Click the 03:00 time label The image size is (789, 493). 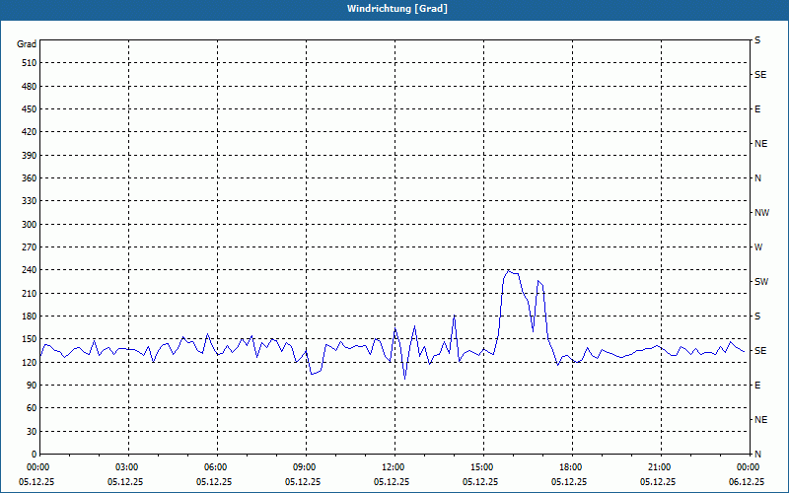click(x=129, y=466)
